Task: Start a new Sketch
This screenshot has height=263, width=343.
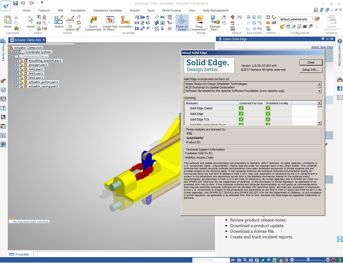Action: [x=59, y=22]
